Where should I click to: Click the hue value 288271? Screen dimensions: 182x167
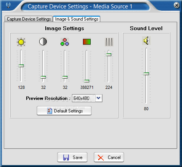point(87,87)
